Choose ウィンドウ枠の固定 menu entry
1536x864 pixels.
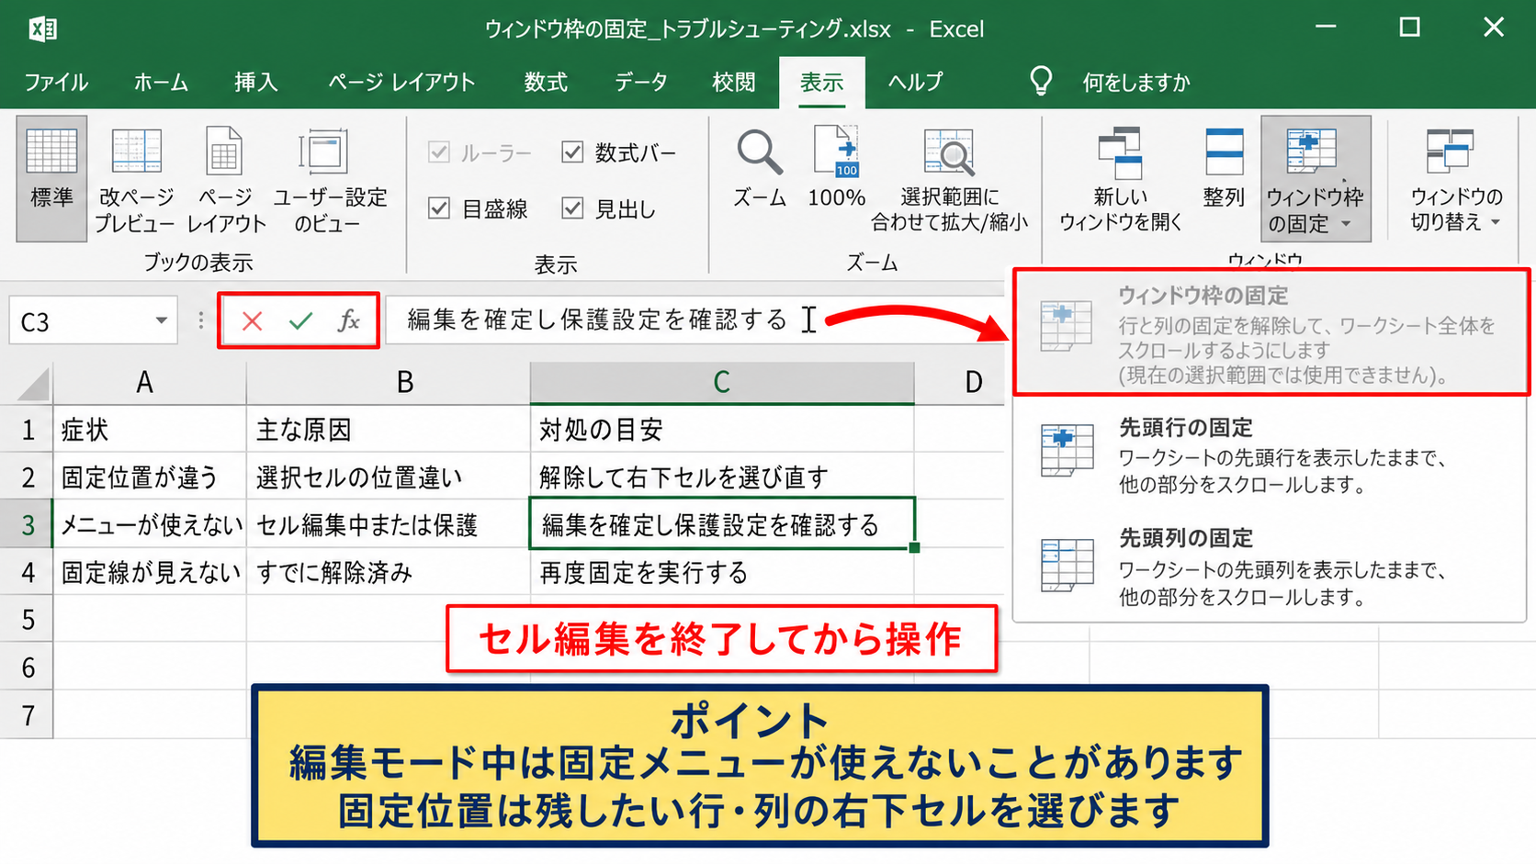(1271, 332)
